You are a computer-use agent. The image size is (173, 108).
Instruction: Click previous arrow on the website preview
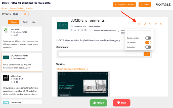pyautogui.click(x=59, y=89)
